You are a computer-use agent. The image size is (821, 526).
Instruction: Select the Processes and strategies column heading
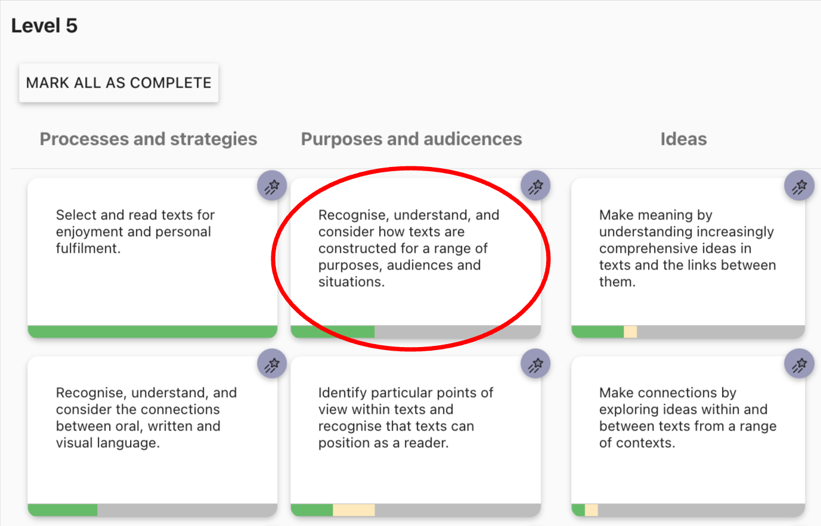pos(148,139)
